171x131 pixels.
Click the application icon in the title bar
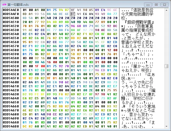pyautogui.click(x=4, y=5)
